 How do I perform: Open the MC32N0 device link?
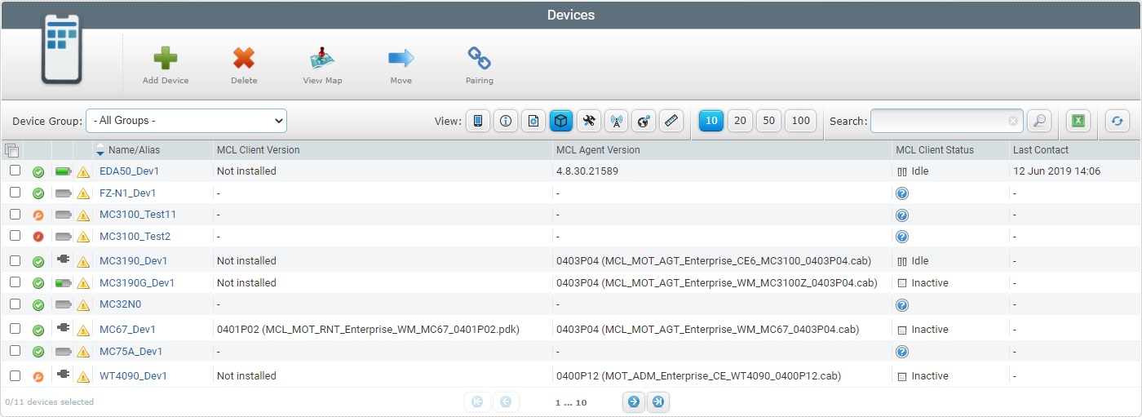tap(120, 304)
